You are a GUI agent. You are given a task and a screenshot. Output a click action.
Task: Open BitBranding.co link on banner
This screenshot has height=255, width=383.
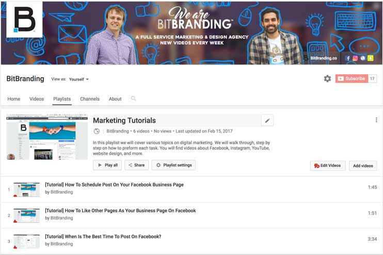tap(324, 58)
